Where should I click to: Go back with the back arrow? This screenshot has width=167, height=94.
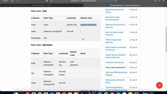coord(17,1)
